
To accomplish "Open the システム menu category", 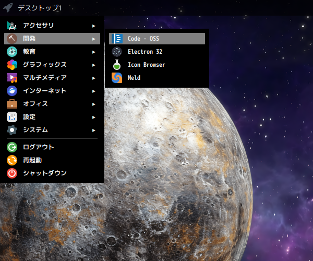I will (52, 130).
